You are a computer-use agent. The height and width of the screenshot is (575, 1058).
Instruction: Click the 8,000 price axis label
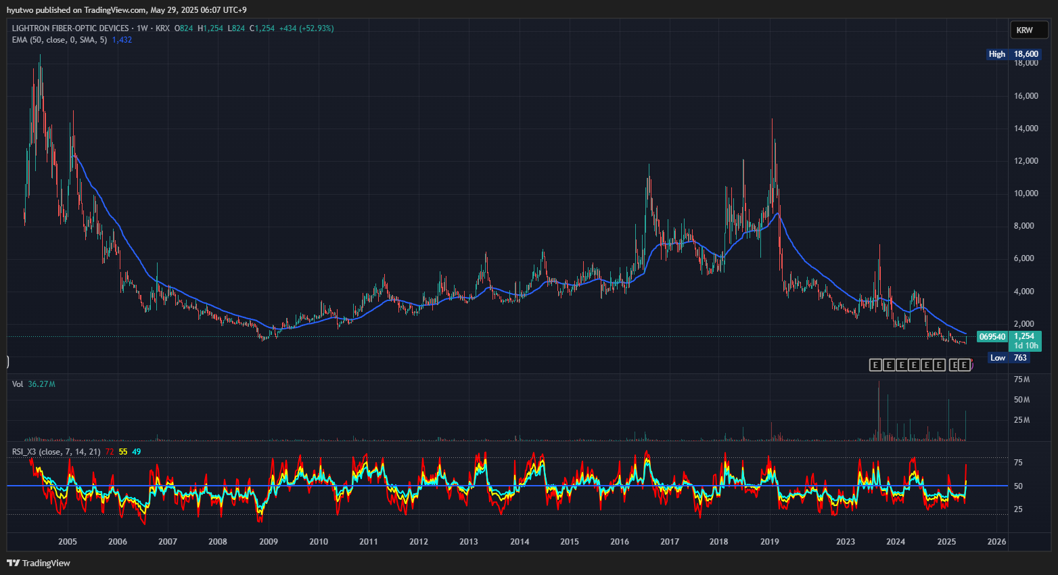(1024, 226)
